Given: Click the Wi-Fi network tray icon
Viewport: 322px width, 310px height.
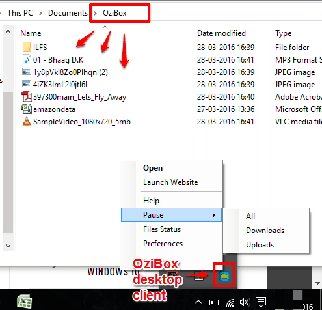Looking at the screenshot, I should tap(230, 302).
